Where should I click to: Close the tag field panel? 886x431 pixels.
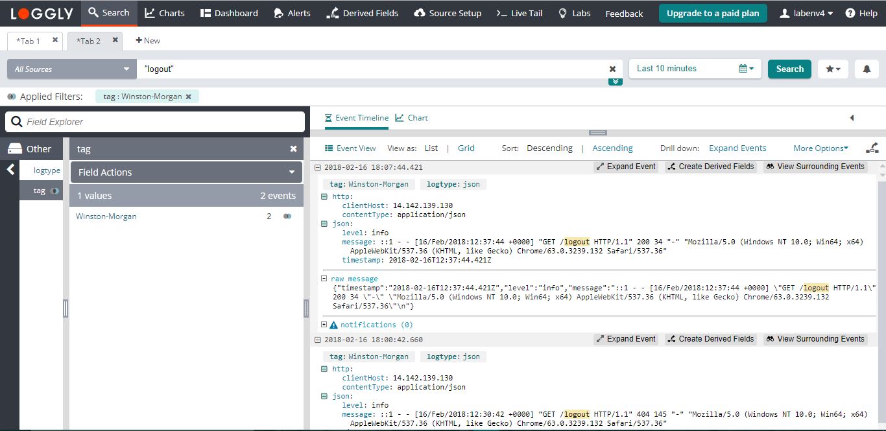(293, 149)
